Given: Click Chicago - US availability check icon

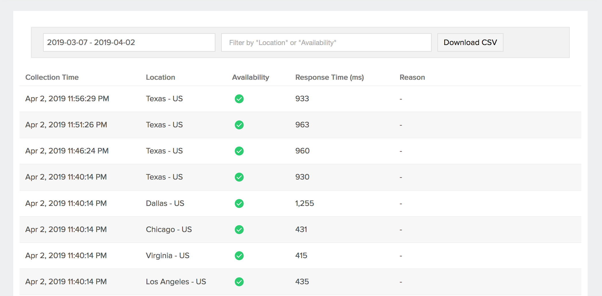Looking at the screenshot, I should [239, 229].
